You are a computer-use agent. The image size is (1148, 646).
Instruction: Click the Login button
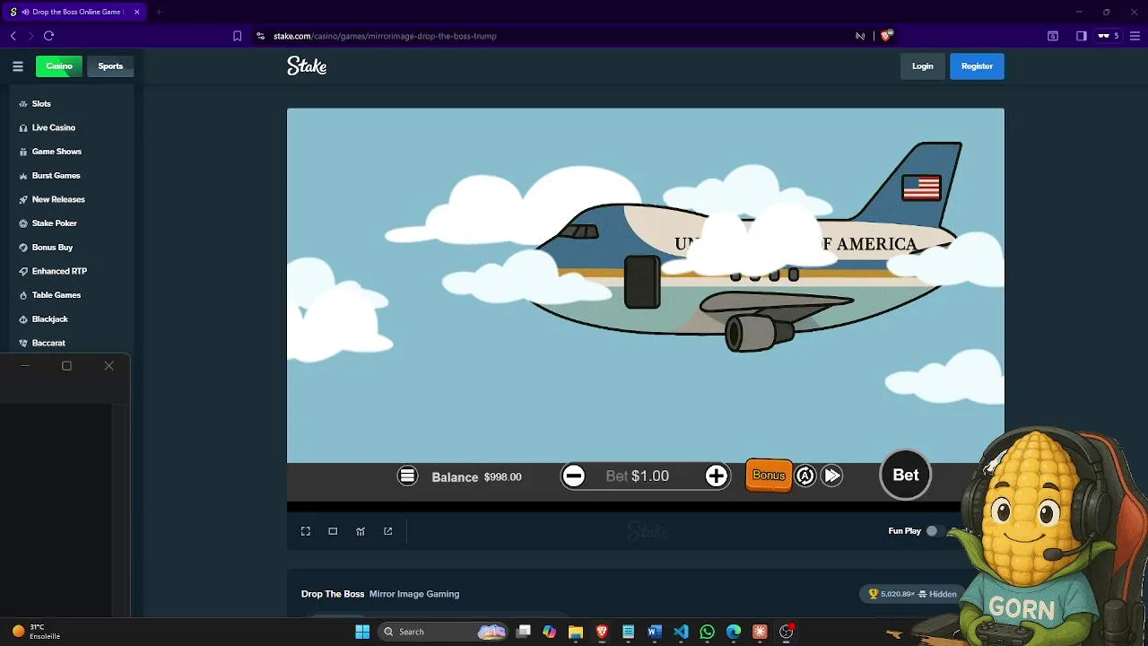(x=923, y=66)
